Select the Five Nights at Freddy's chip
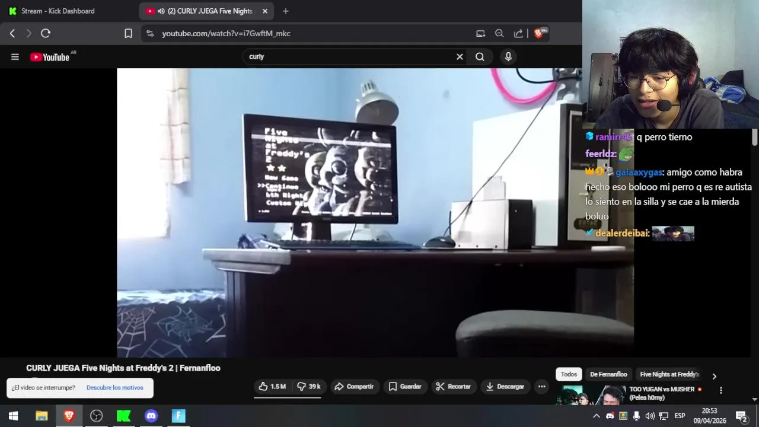 [669, 374]
